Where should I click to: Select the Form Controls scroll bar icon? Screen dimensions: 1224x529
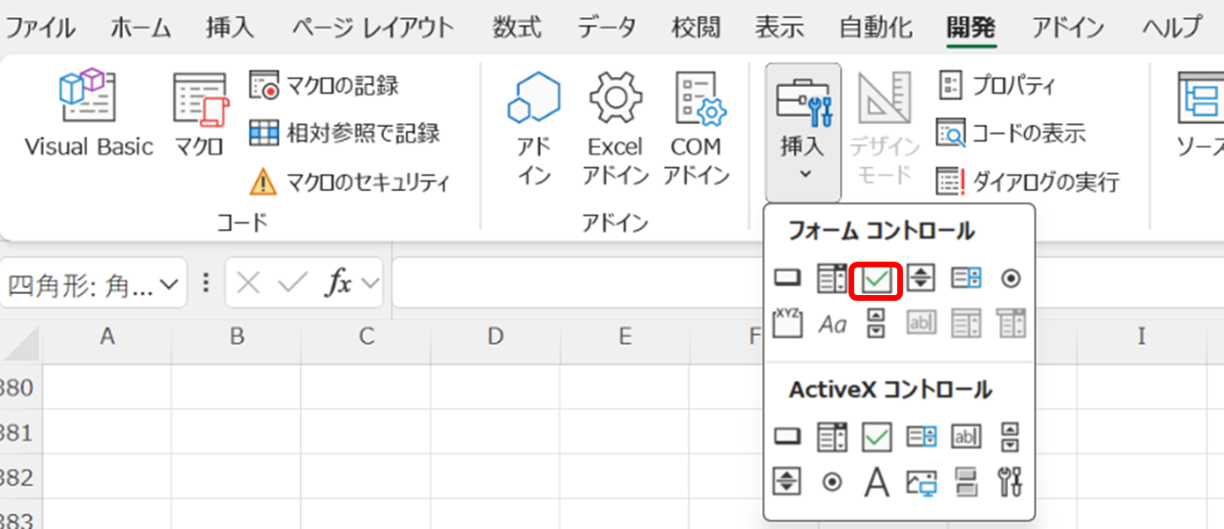coord(876,325)
